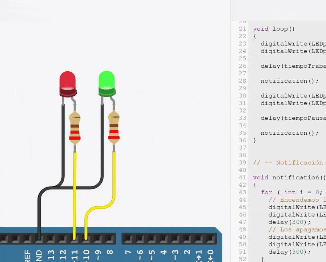Click the resistor under the green LED
This screenshot has height=262, width=326.
(114, 128)
